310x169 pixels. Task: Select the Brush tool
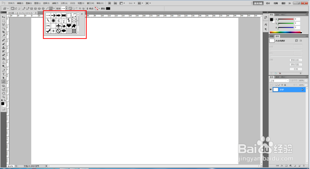(x=3, y=44)
